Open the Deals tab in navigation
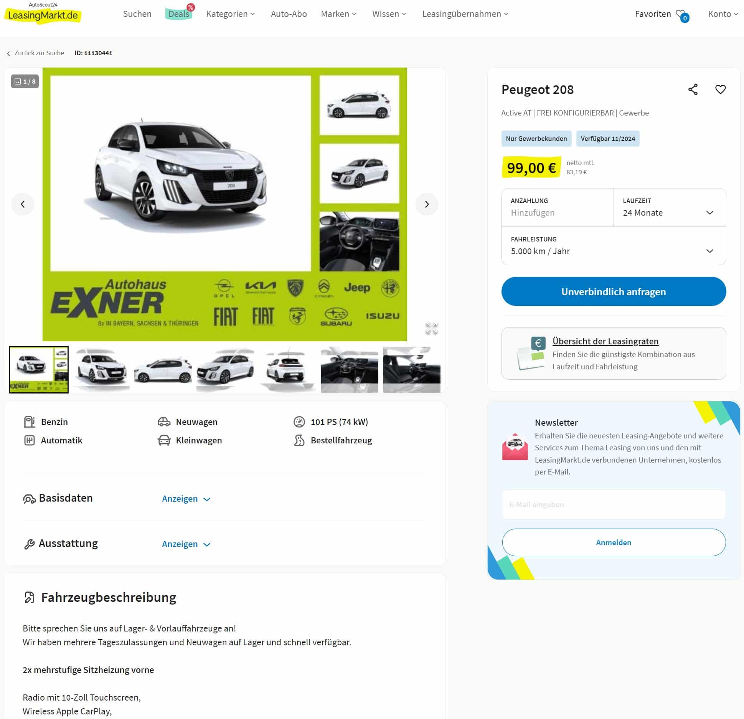Image resolution: width=744 pixels, height=719 pixels. [x=179, y=14]
